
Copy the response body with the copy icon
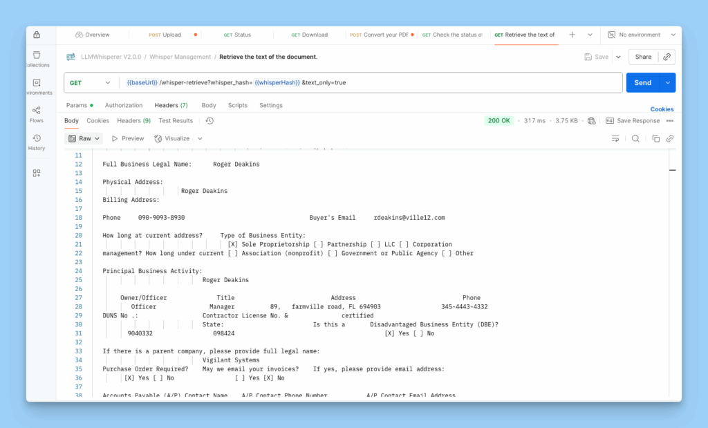coord(656,138)
